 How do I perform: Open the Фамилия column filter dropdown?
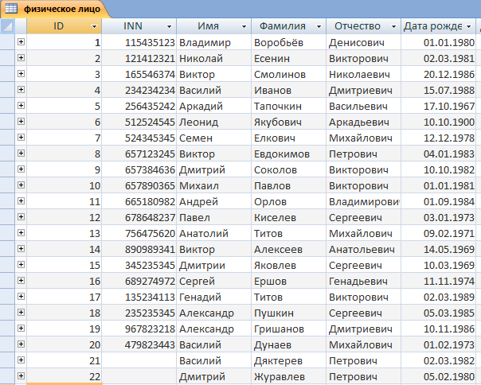(319, 27)
